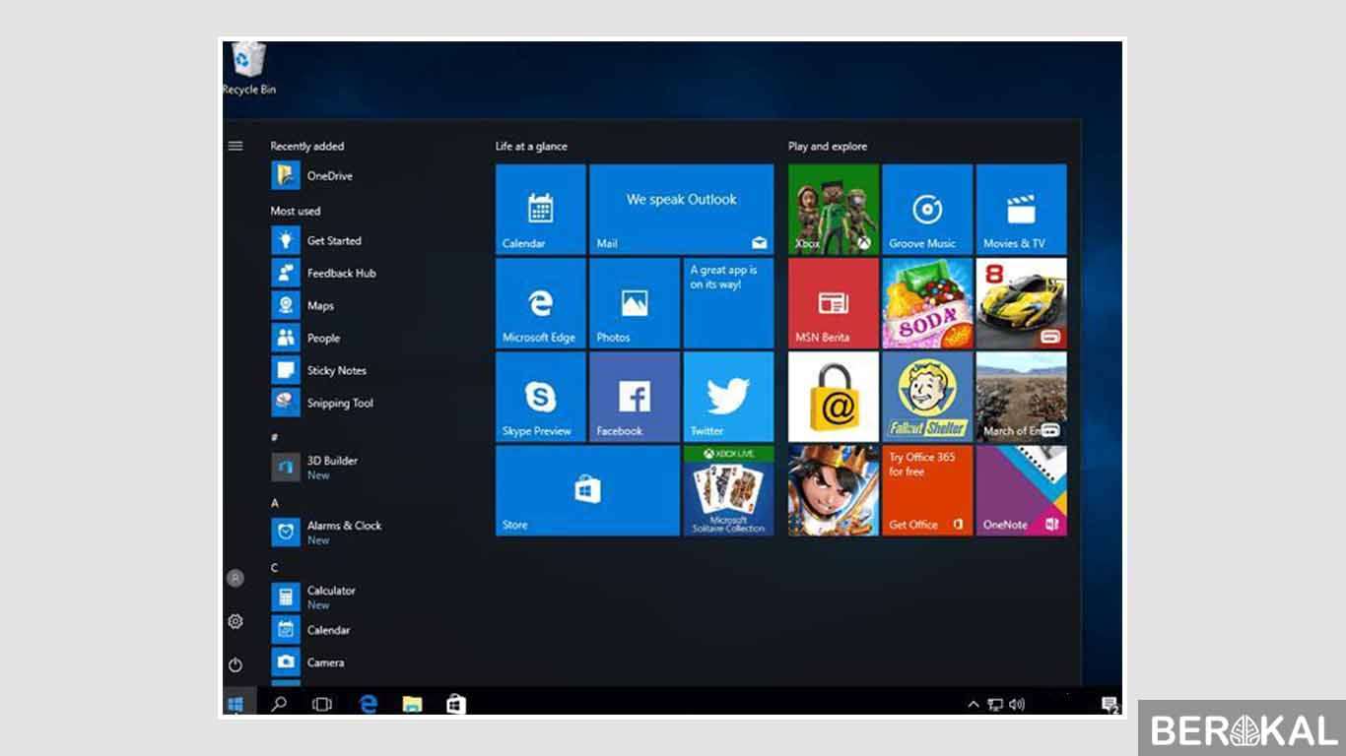
Task: Open the MSN Berita tile
Action: pos(833,303)
